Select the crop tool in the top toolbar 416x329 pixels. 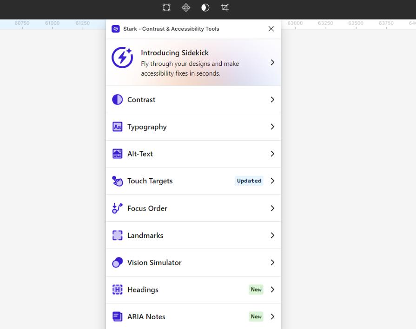click(225, 7)
